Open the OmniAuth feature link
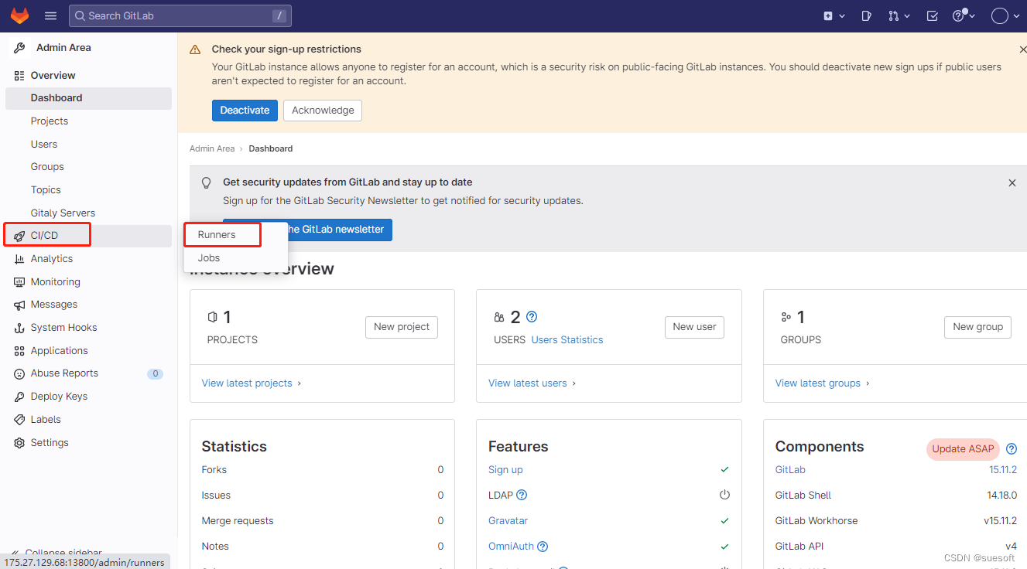This screenshot has width=1027, height=569. point(511,547)
